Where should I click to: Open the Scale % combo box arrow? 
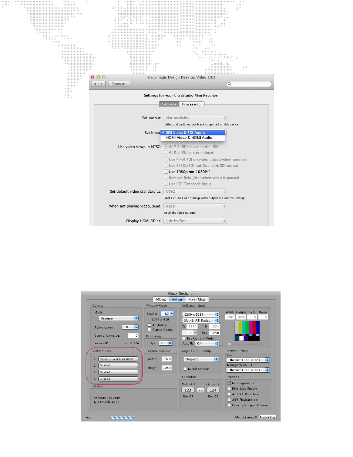click(x=172, y=313)
